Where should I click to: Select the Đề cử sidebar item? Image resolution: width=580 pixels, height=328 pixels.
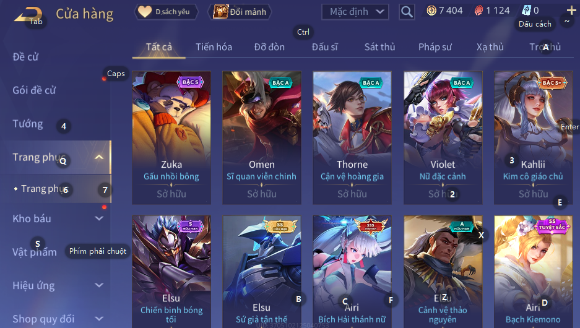(x=25, y=56)
